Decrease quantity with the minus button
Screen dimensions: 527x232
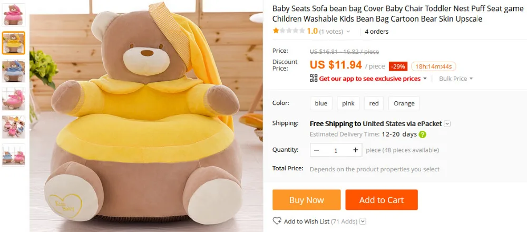316,150
